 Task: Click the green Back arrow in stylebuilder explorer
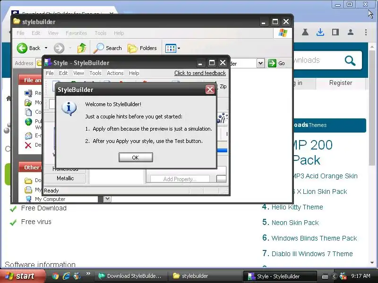click(x=22, y=48)
